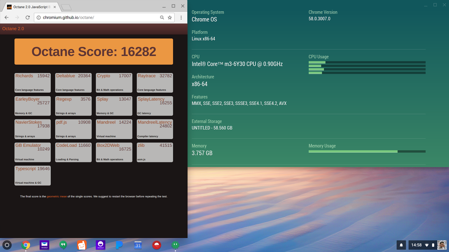449x252 pixels.
Task: Select the NavierStokes 17938 benchmark tile
Action: click(x=33, y=129)
